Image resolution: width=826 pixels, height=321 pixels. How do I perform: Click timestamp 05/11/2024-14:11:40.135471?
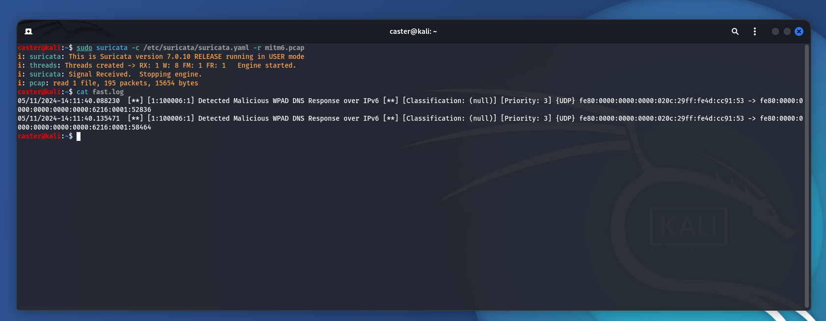[69, 118]
